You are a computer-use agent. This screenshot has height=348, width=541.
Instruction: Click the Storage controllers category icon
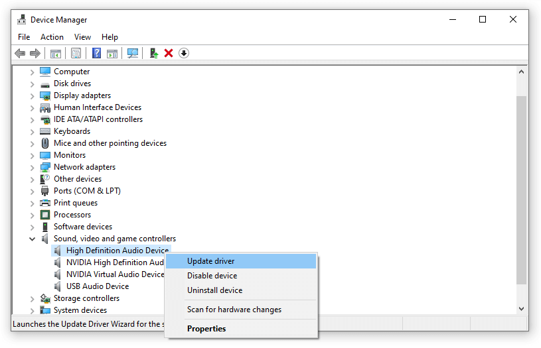coord(45,298)
